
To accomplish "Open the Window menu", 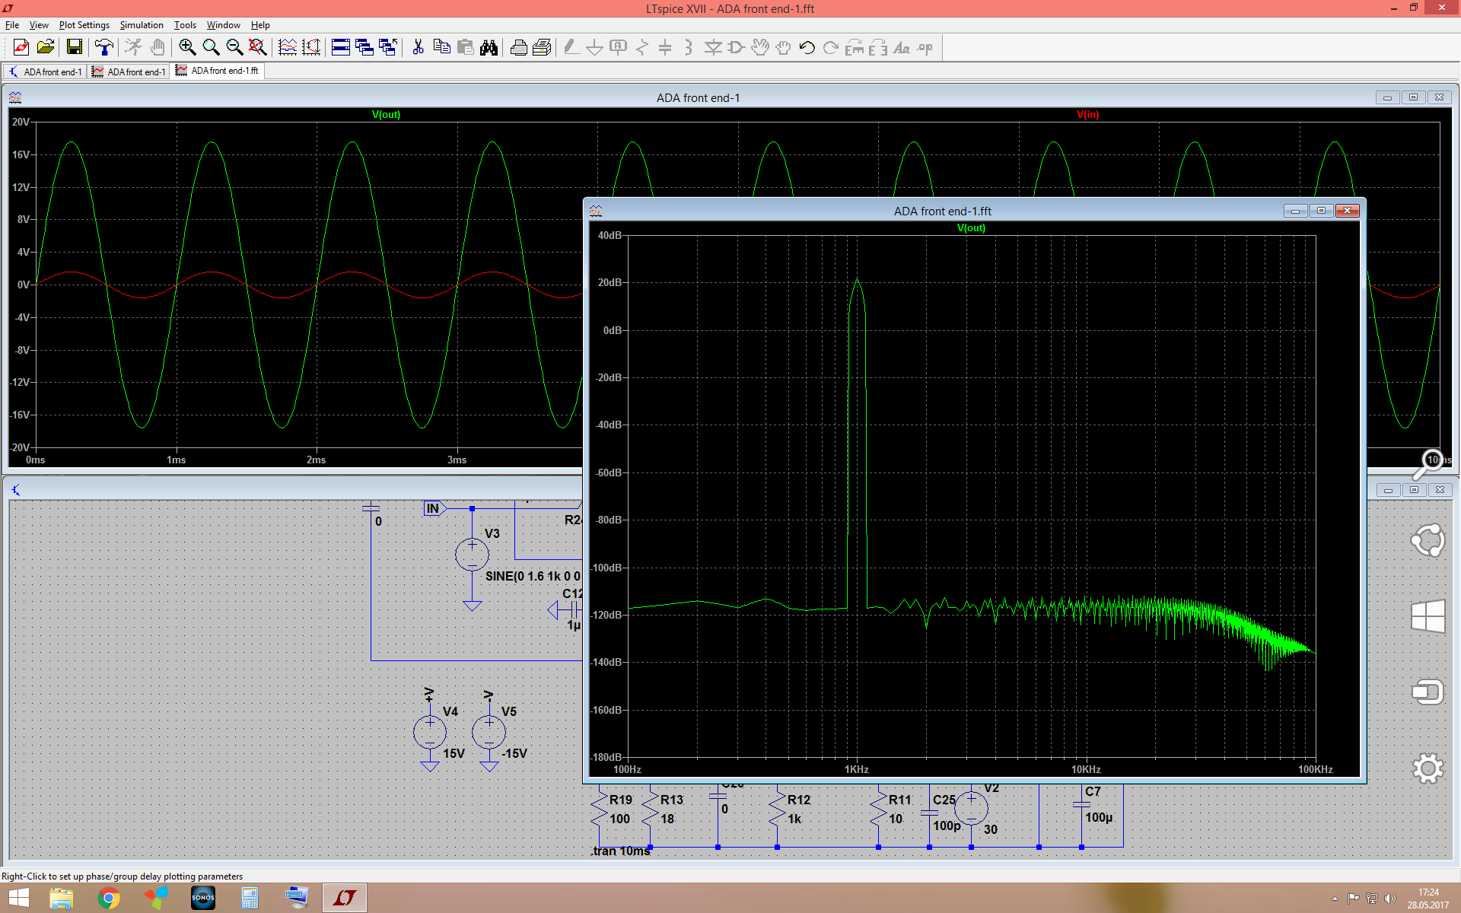I will pyautogui.click(x=224, y=25).
